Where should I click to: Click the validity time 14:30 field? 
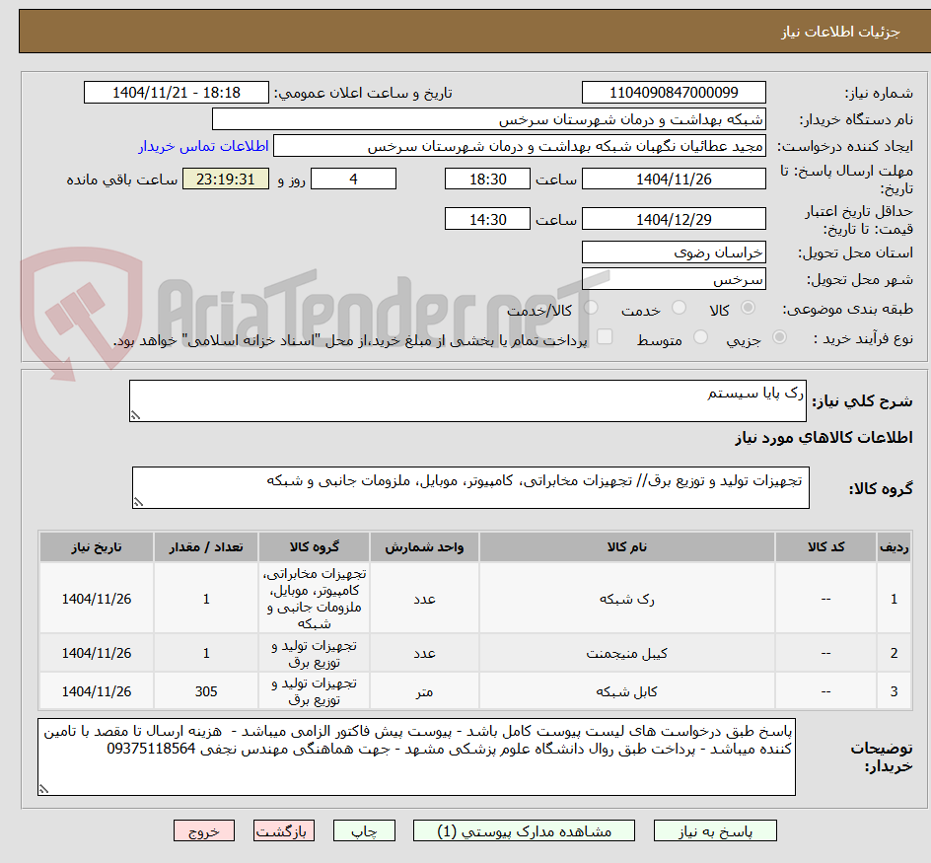[487, 219]
